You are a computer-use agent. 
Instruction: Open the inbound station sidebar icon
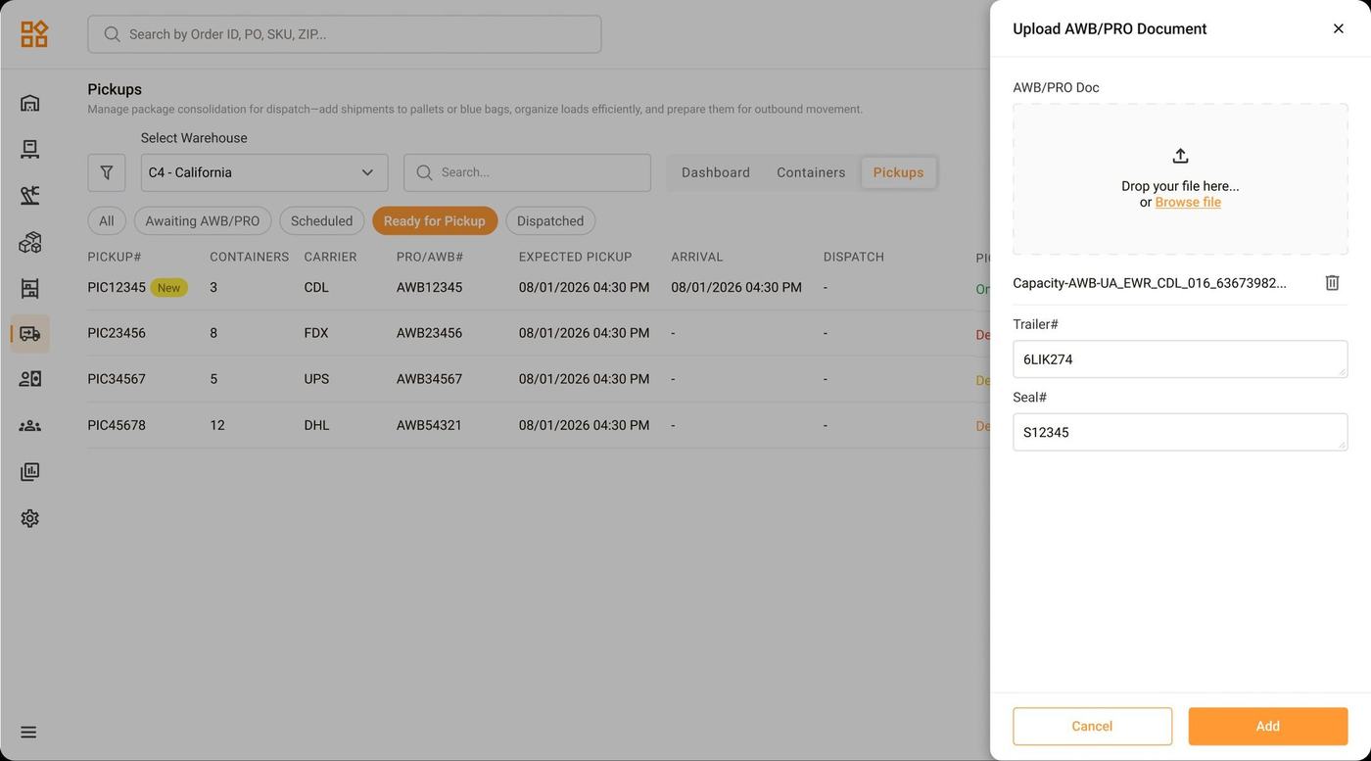[x=30, y=149]
